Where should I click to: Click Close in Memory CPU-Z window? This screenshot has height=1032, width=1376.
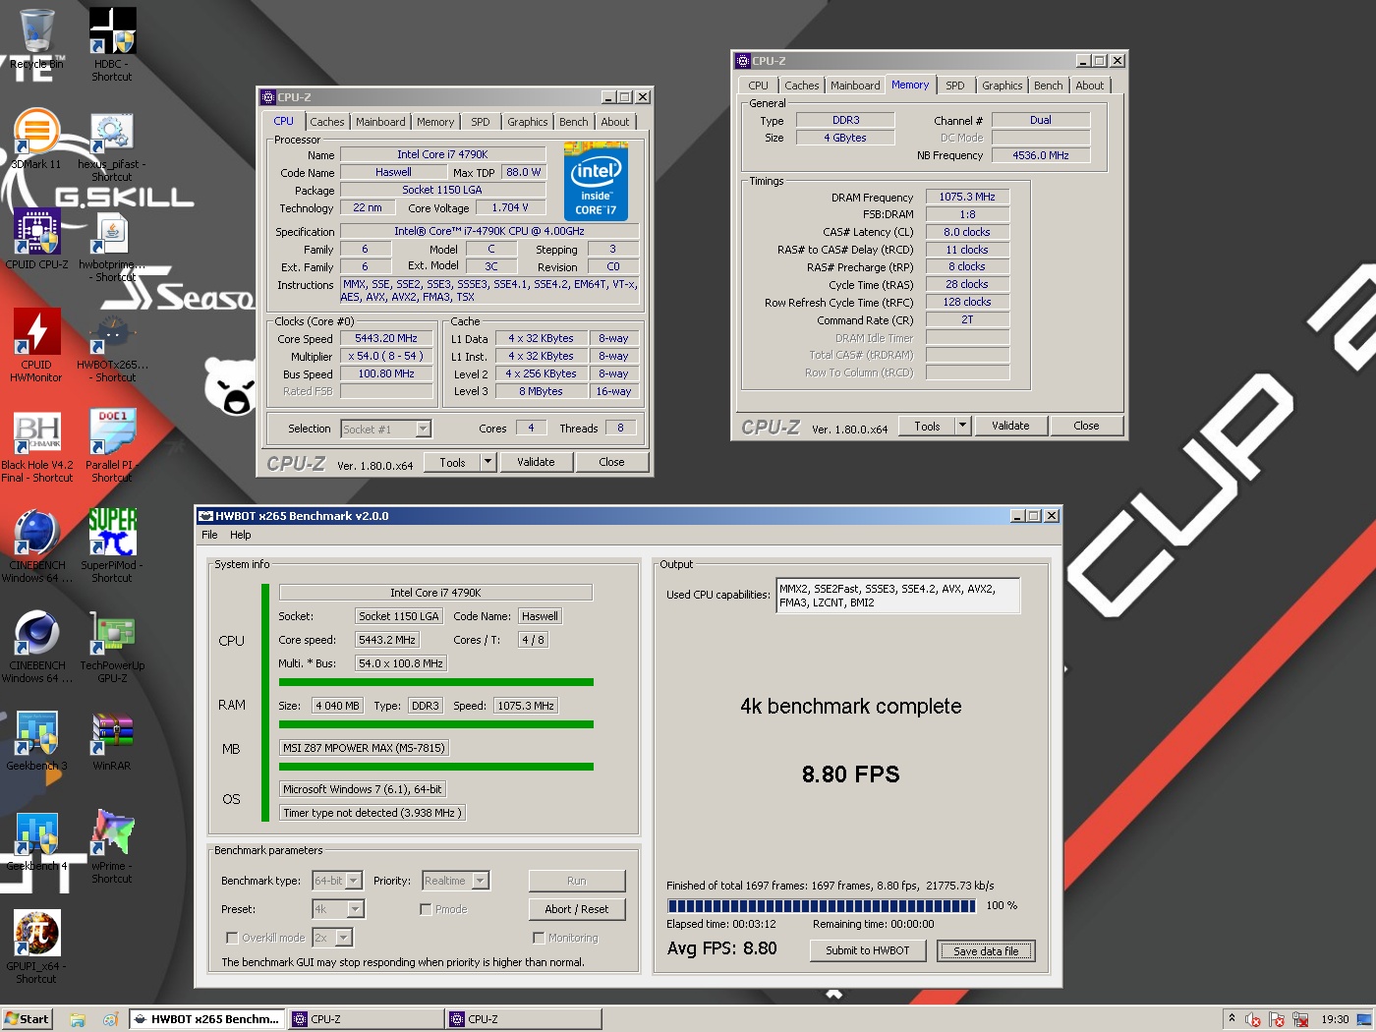coord(1086,426)
